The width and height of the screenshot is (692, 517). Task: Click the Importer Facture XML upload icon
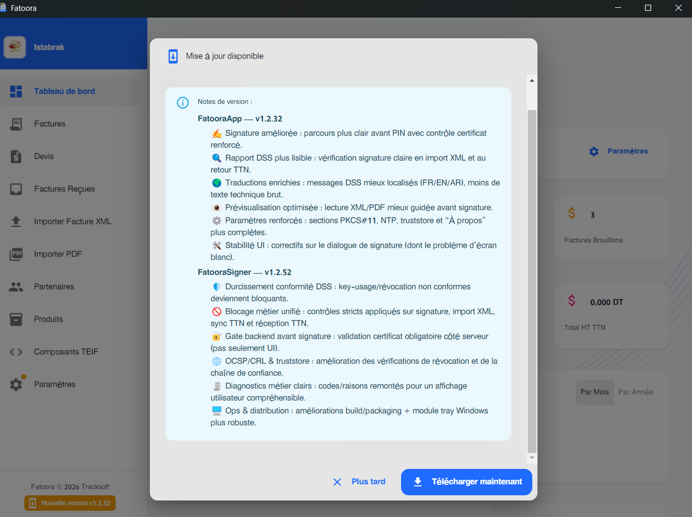tap(16, 222)
